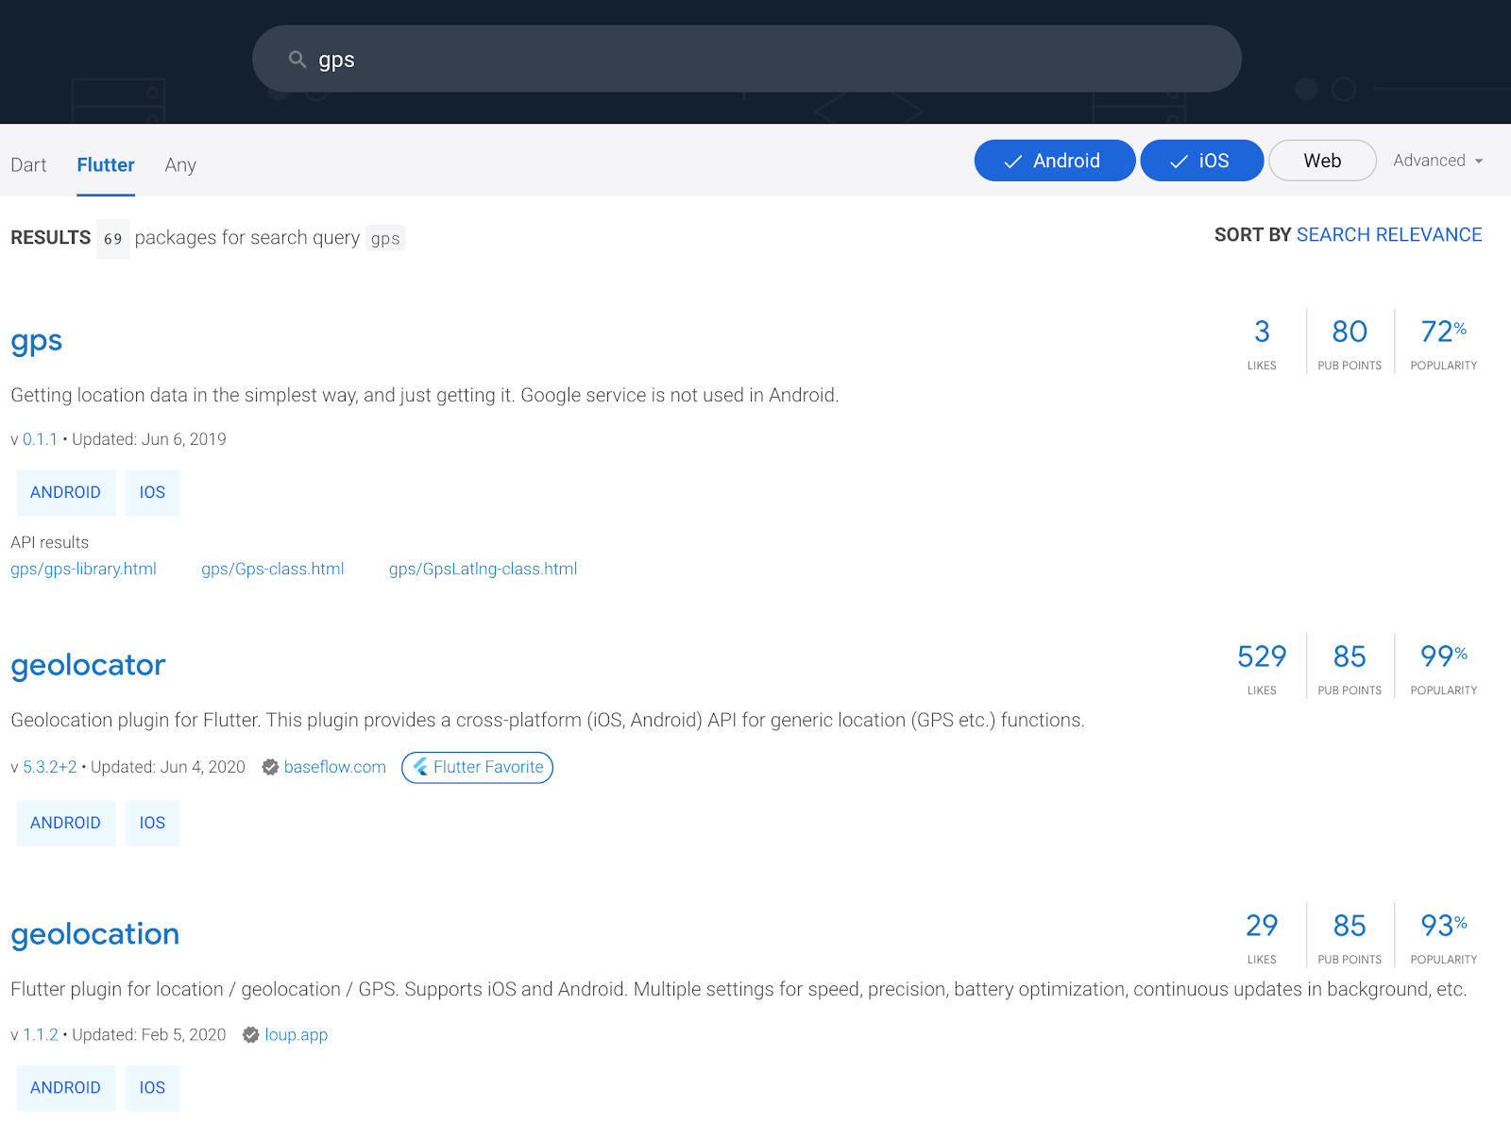This screenshot has width=1511, height=1124.
Task: Toggle the Android platform filter
Action: [x=1054, y=161]
